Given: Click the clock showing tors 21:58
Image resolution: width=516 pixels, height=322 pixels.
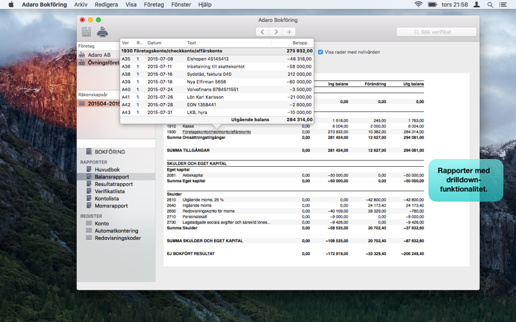Looking at the screenshot, I should 455,5.
